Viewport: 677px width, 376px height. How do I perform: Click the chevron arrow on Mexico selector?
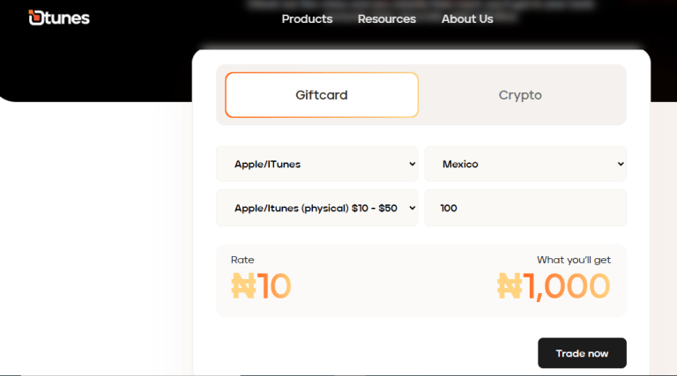(621, 164)
